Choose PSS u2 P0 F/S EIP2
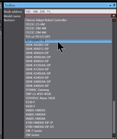The width and height of the screenshot is (117, 139). pyautogui.click(x=68, y=36)
